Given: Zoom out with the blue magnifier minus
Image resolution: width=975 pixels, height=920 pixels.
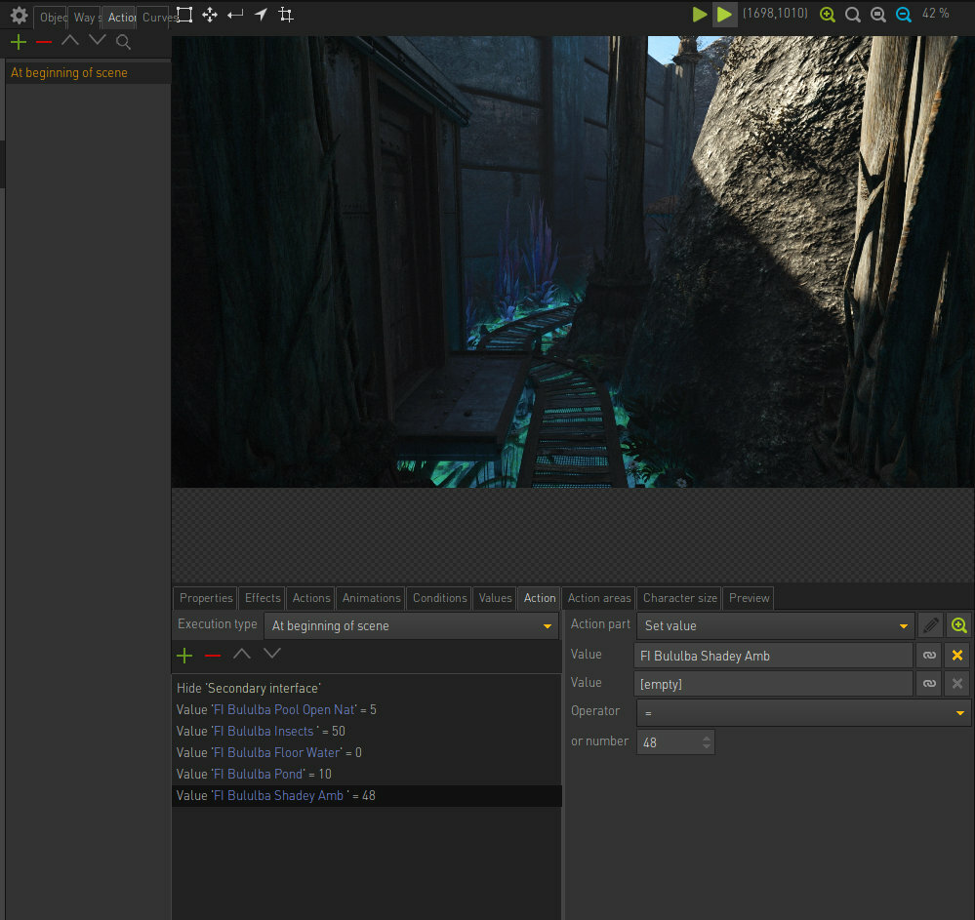Looking at the screenshot, I should (x=904, y=15).
